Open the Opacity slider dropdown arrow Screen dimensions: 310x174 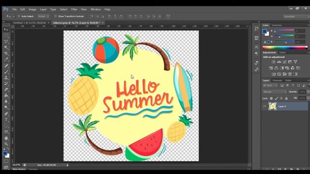click(x=308, y=92)
